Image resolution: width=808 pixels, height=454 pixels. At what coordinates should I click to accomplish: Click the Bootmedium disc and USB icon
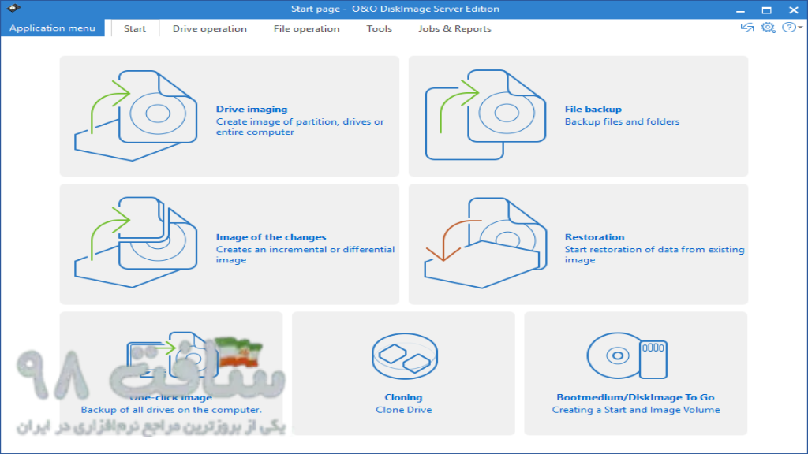pyautogui.click(x=627, y=355)
